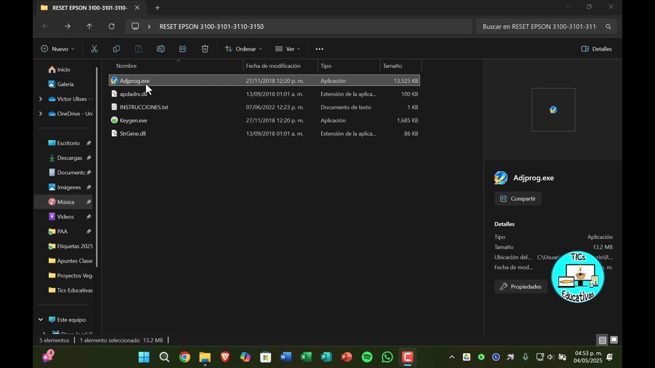Switch to details list view icon in status bar

point(602,340)
